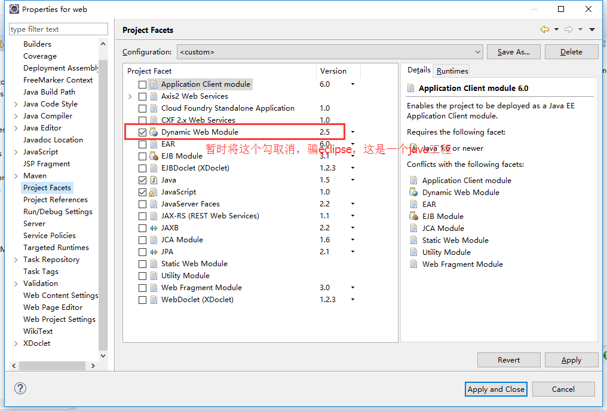Click the Apply button
This screenshot has width=607, height=411.
pyautogui.click(x=571, y=360)
